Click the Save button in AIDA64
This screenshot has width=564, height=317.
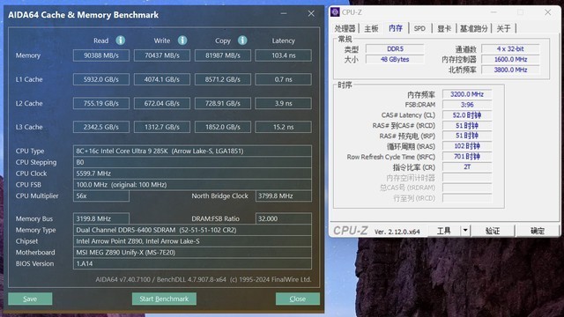(x=30, y=299)
